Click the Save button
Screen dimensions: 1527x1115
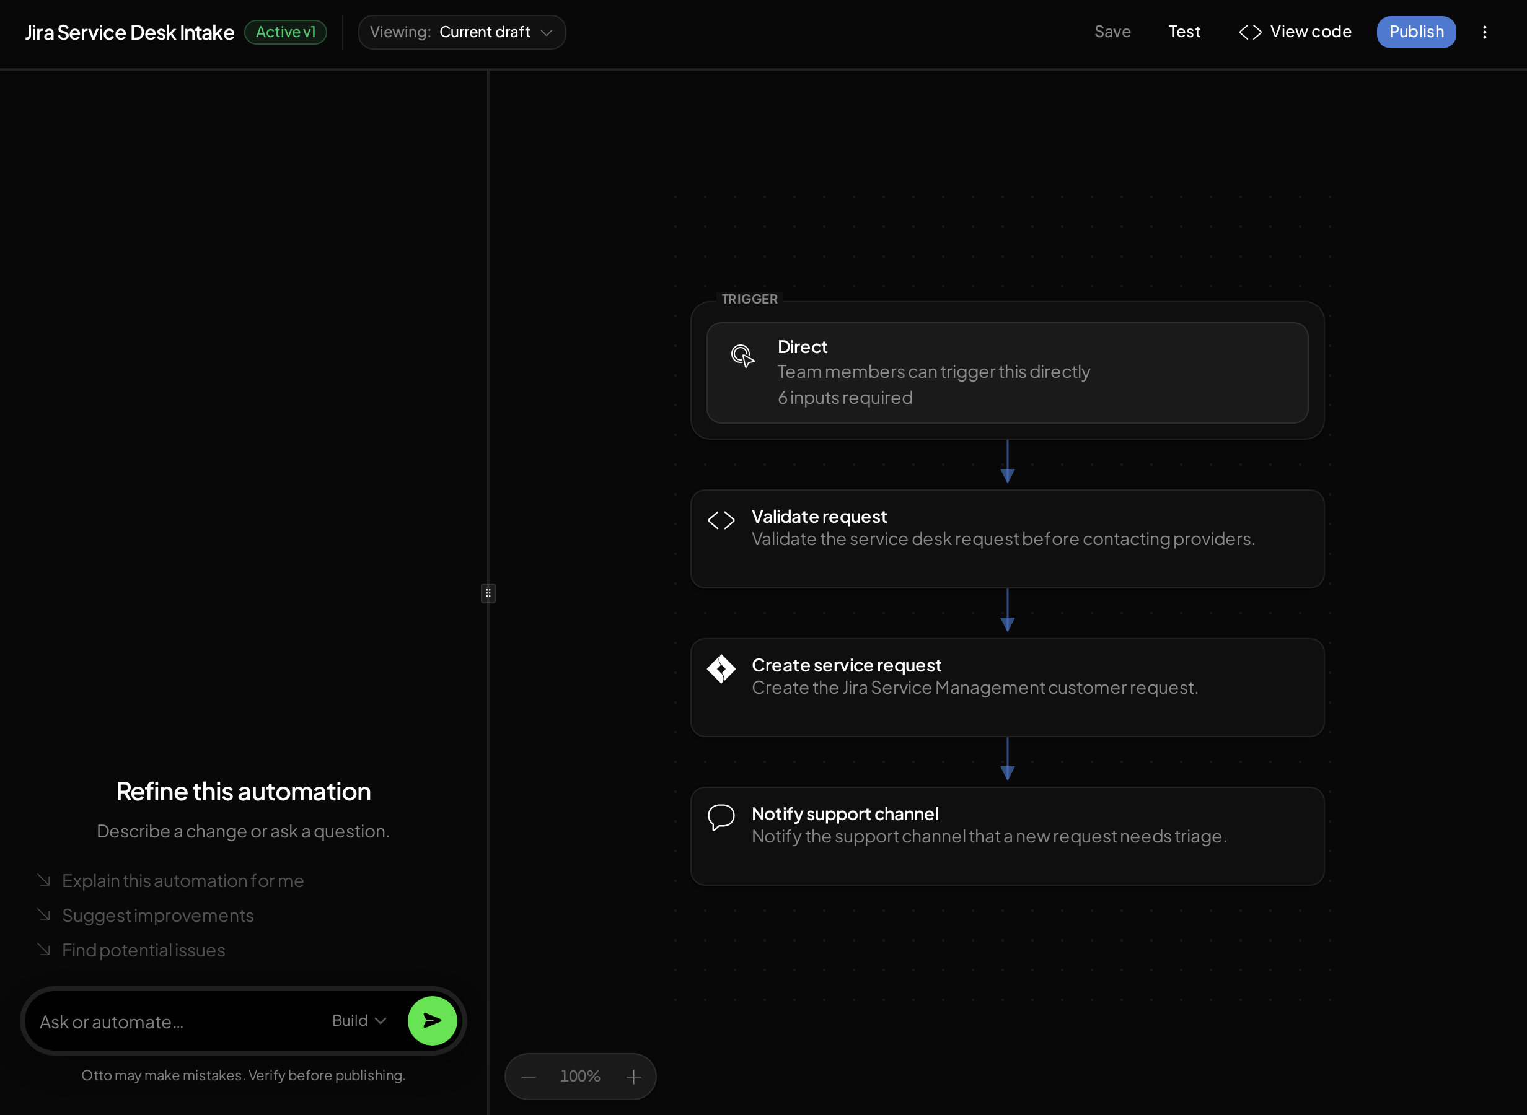(1112, 32)
